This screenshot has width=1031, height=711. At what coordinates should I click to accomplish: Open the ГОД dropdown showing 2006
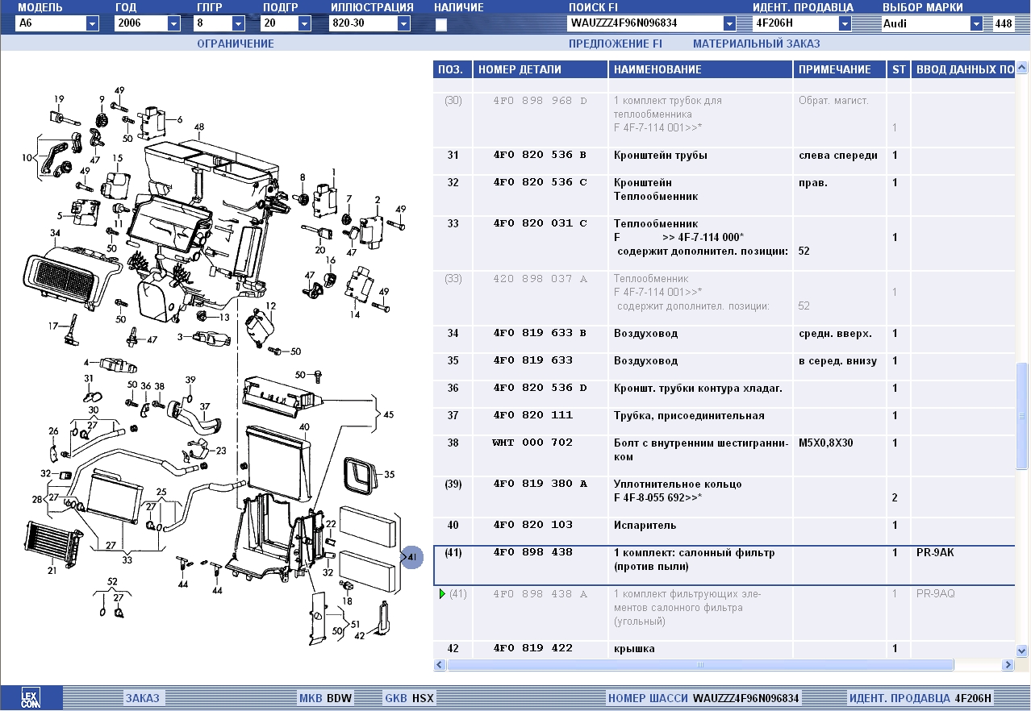pyautogui.click(x=173, y=23)
